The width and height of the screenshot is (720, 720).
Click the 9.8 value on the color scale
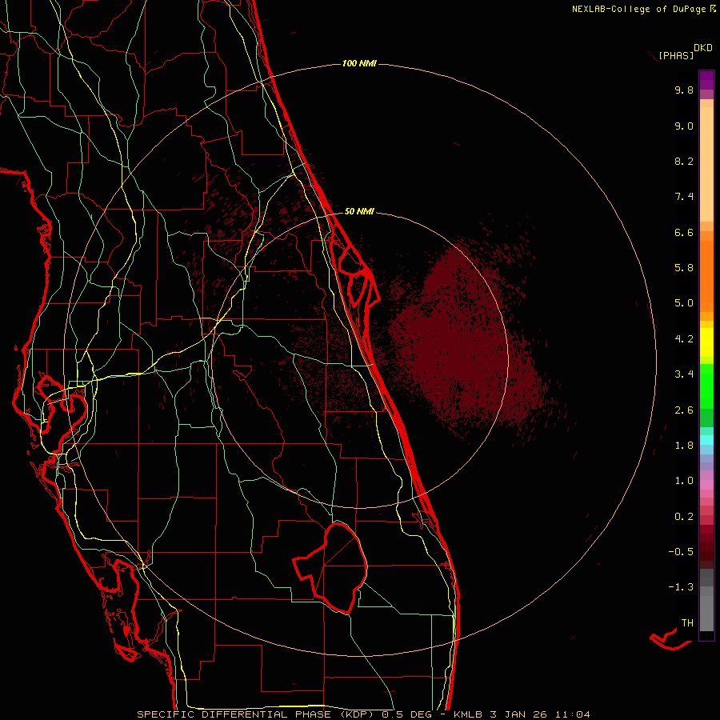pyautogui.click(x=684, y=90)
